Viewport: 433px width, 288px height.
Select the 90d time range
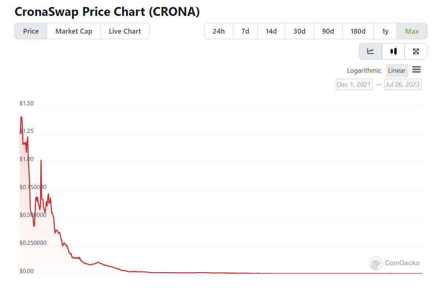[x=328, y=31]
